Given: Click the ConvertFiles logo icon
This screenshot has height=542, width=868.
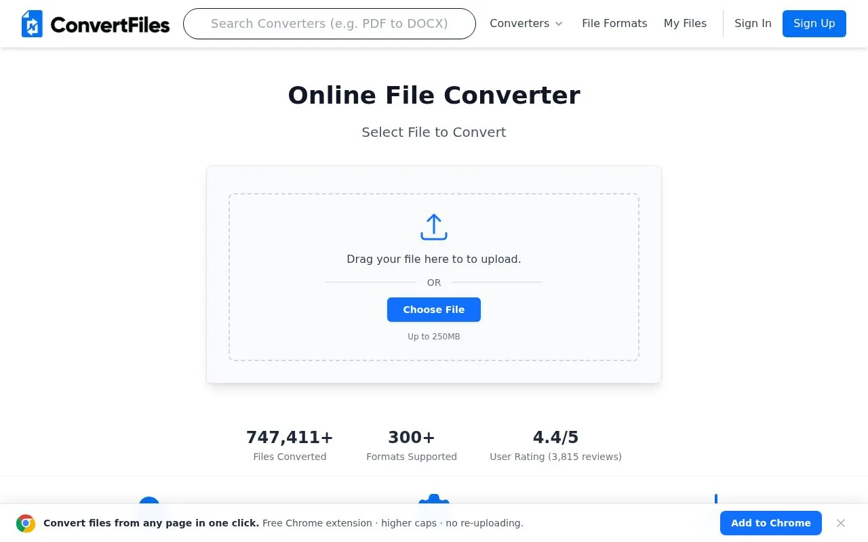Looking at the screenshot, I should point(32,24).
